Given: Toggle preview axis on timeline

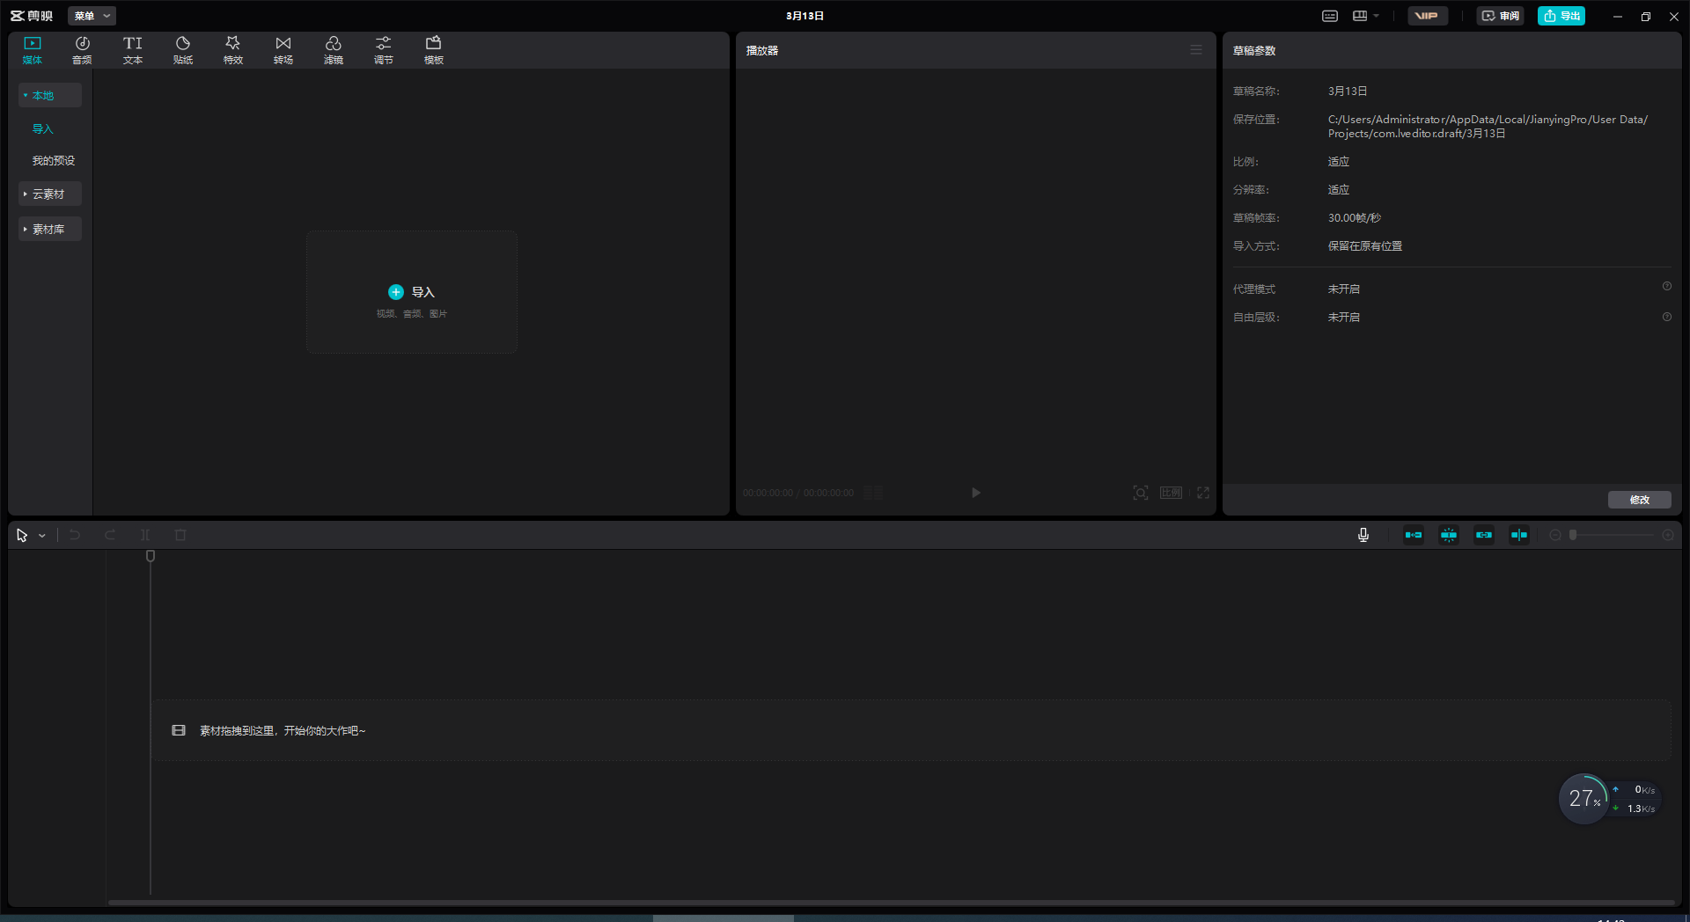Looking at the screenshot, I should click(1519, 535).
